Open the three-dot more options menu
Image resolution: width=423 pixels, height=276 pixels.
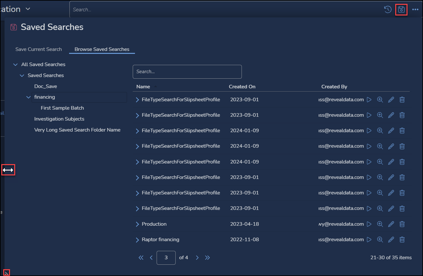point(415,10)
